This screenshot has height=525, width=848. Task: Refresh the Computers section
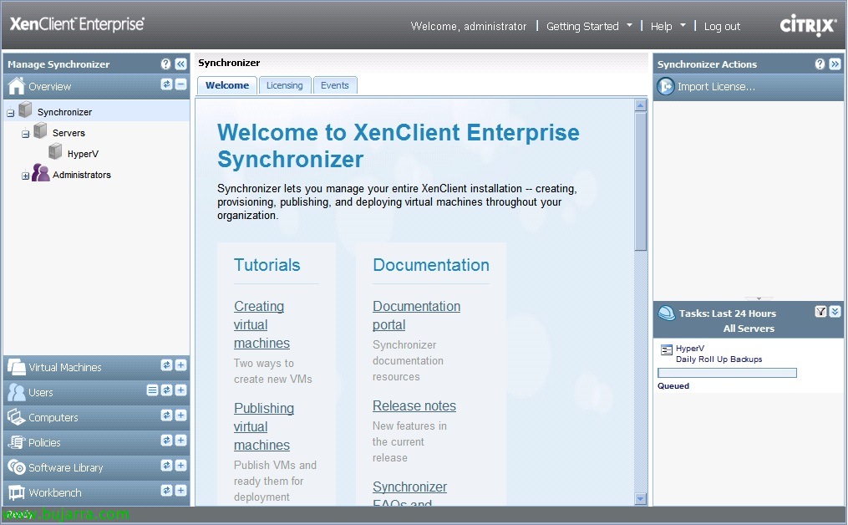pyautogui.click(x=166, y=415)
